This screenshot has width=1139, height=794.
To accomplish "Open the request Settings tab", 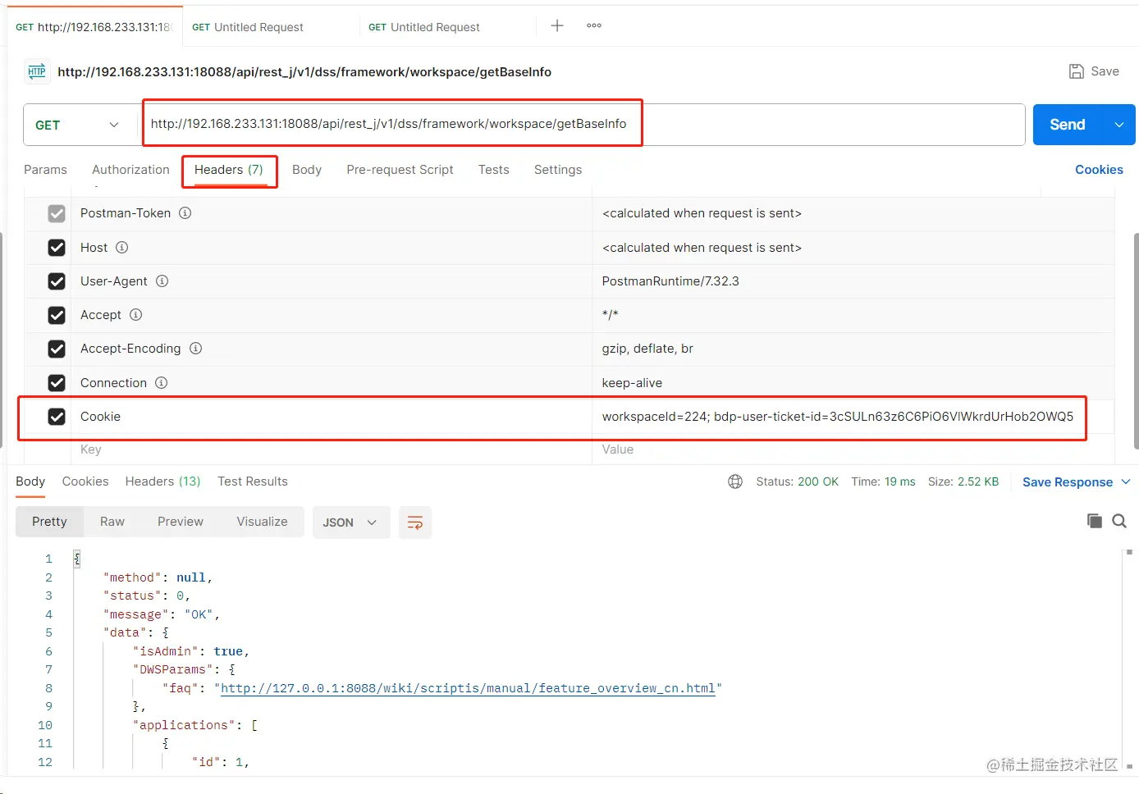I will (x=558, y=170).
